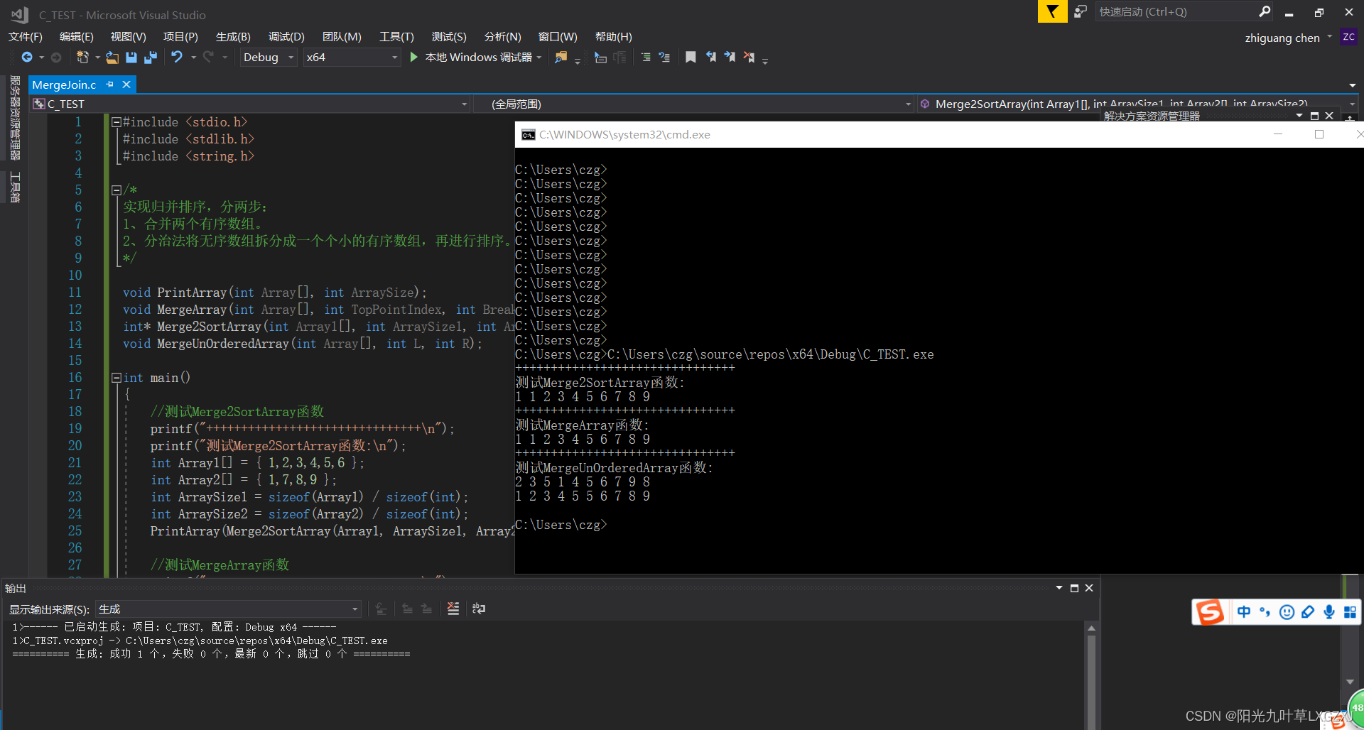Open the Toolbox (工具箱) side tab
Screen dimensions: 1364x730
coord(14,187)
